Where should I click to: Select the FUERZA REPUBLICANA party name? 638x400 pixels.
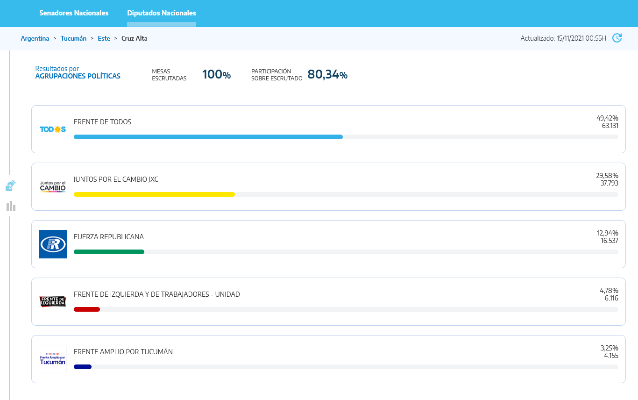tap(109, 237)
